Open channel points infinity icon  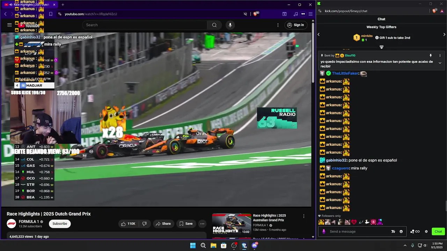point(415,231)
